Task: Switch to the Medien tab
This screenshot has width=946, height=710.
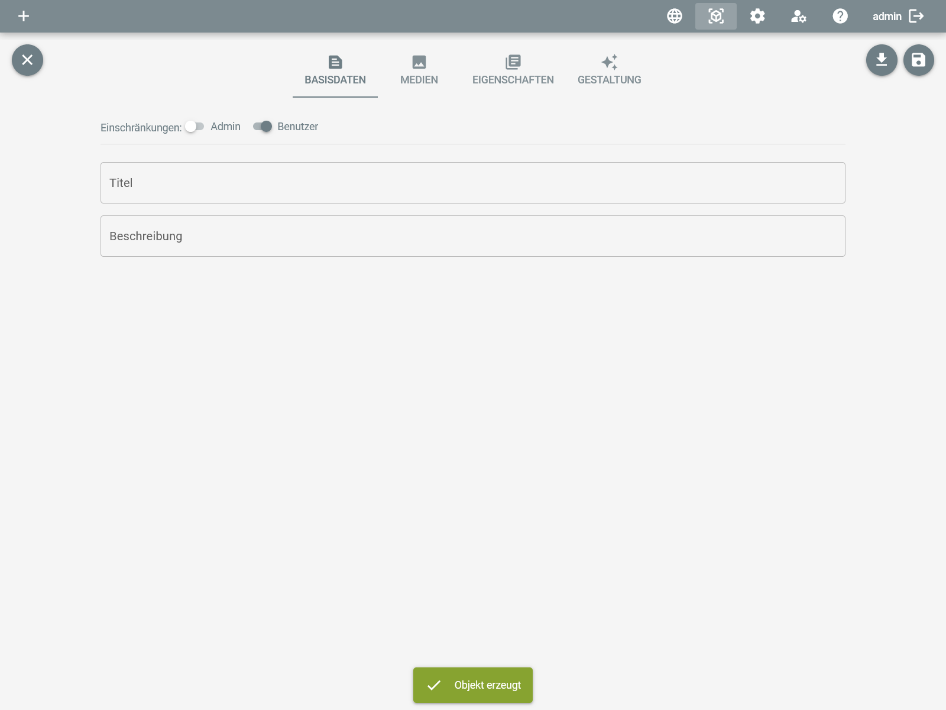Action: click(419, 71)
